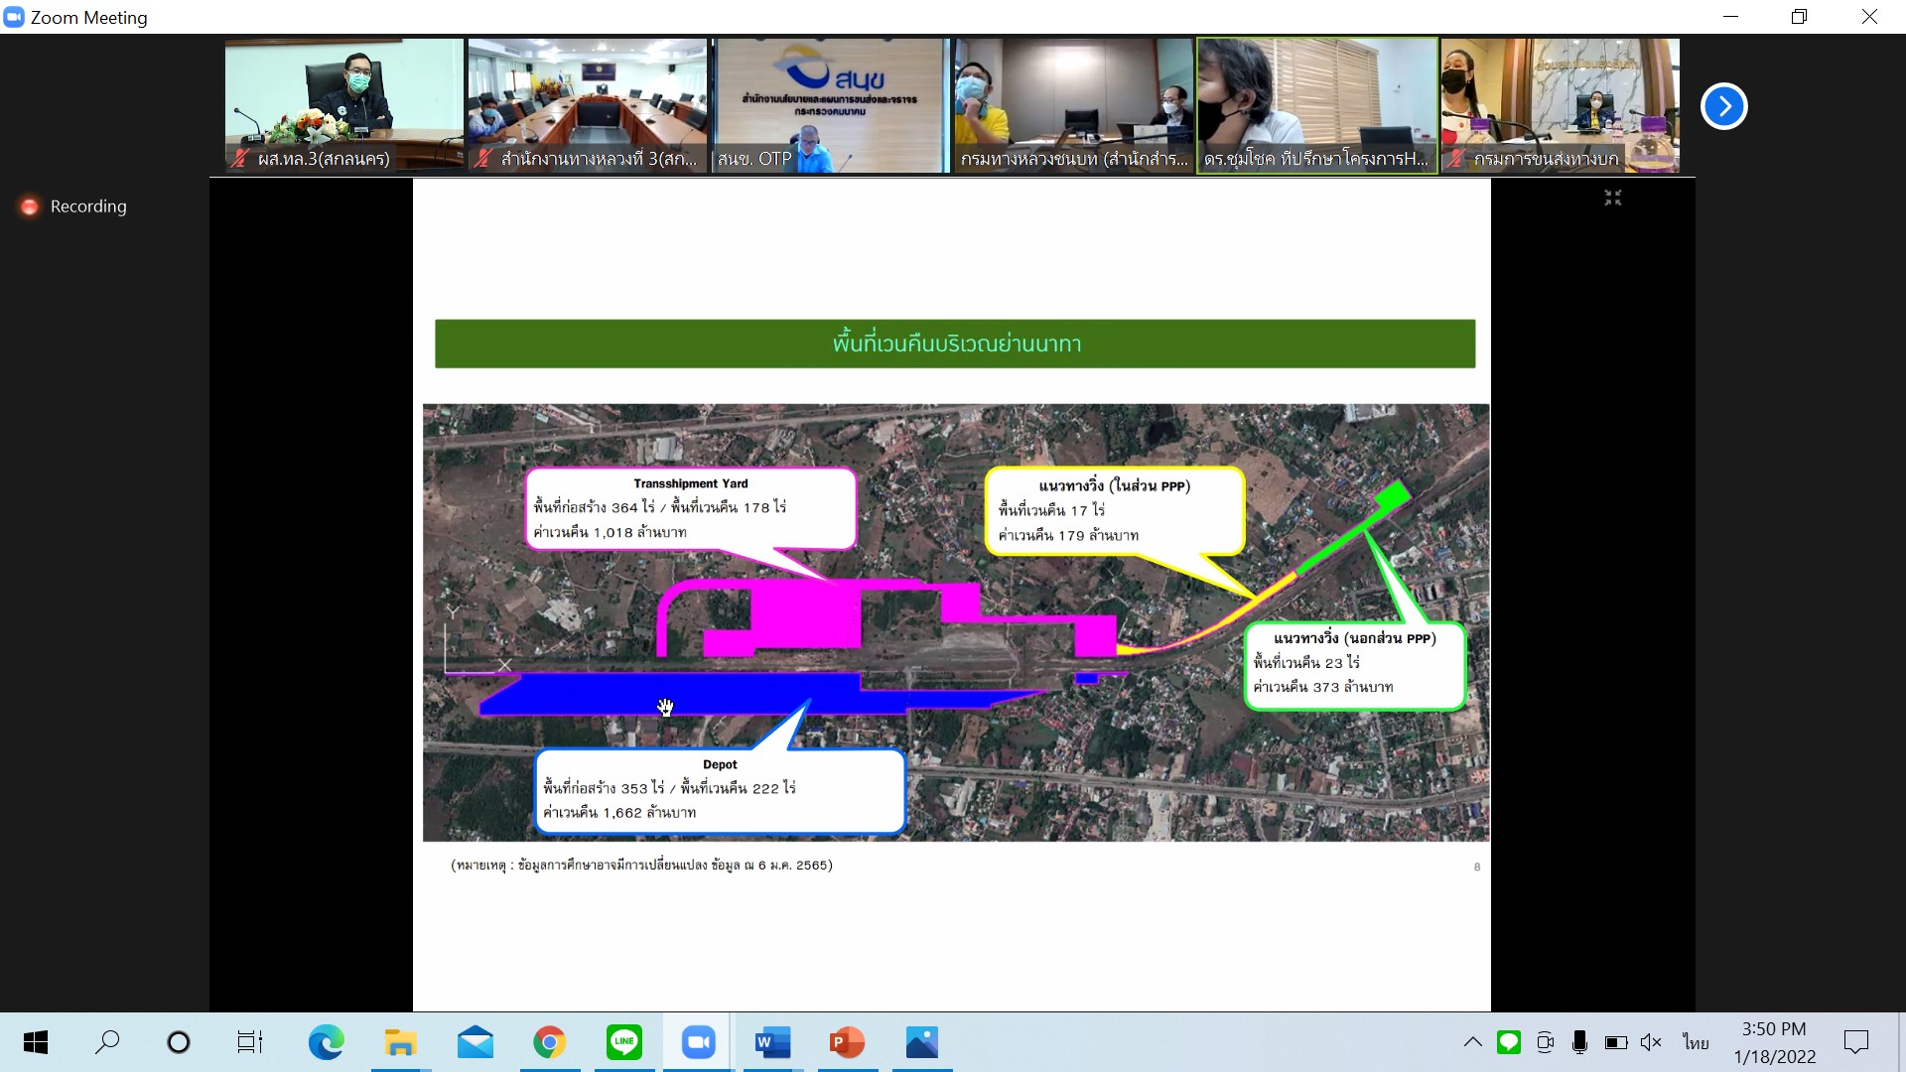Viewport: 1906px width, 1072px height.
Task: Open the Photos app in taskbar
Action: click(x=921, y=1042)
